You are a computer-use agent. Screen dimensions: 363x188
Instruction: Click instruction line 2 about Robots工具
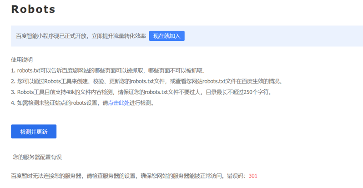tap(147, 81)
